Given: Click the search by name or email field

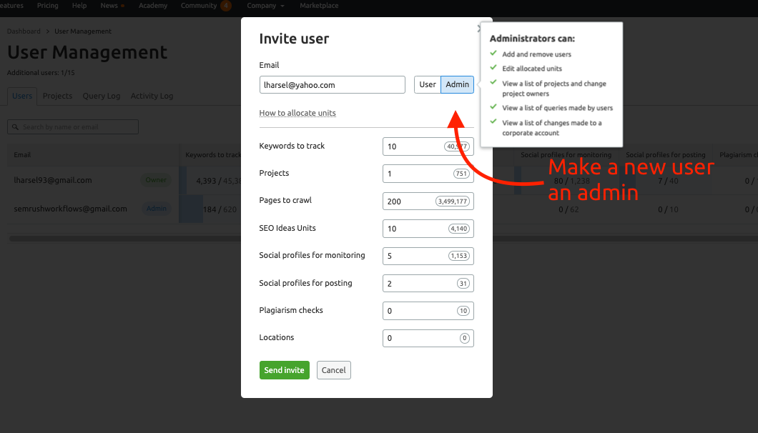Looking at the screenshot, I should pyautogui.click(x=73, y=127).
